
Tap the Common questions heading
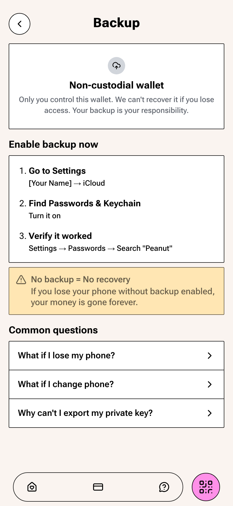53,330
